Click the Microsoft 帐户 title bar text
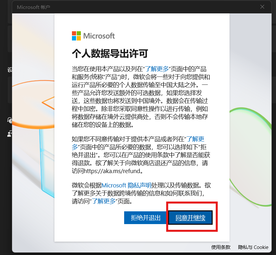 tap(33, 7)
